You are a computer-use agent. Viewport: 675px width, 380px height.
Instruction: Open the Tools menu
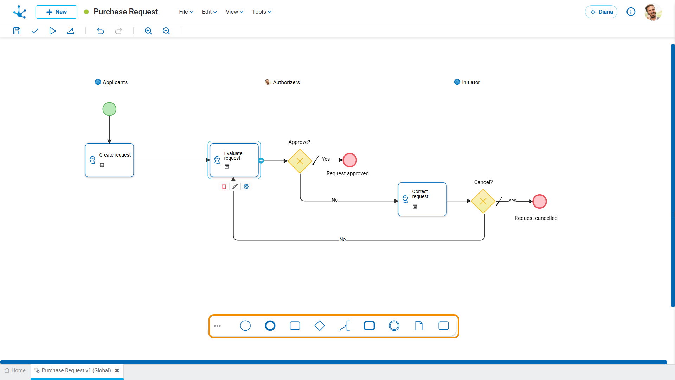point(262,12)
